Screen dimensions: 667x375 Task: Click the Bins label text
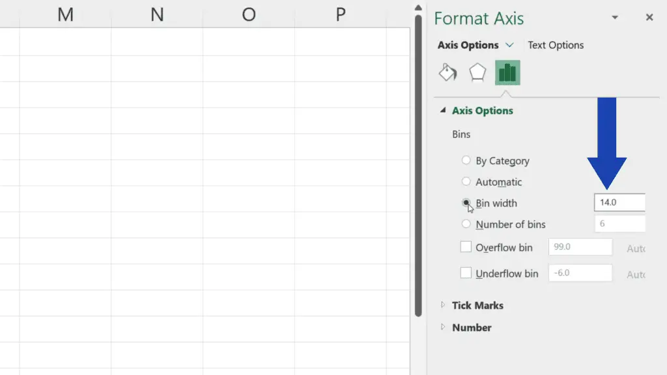[x=461, y=134]
